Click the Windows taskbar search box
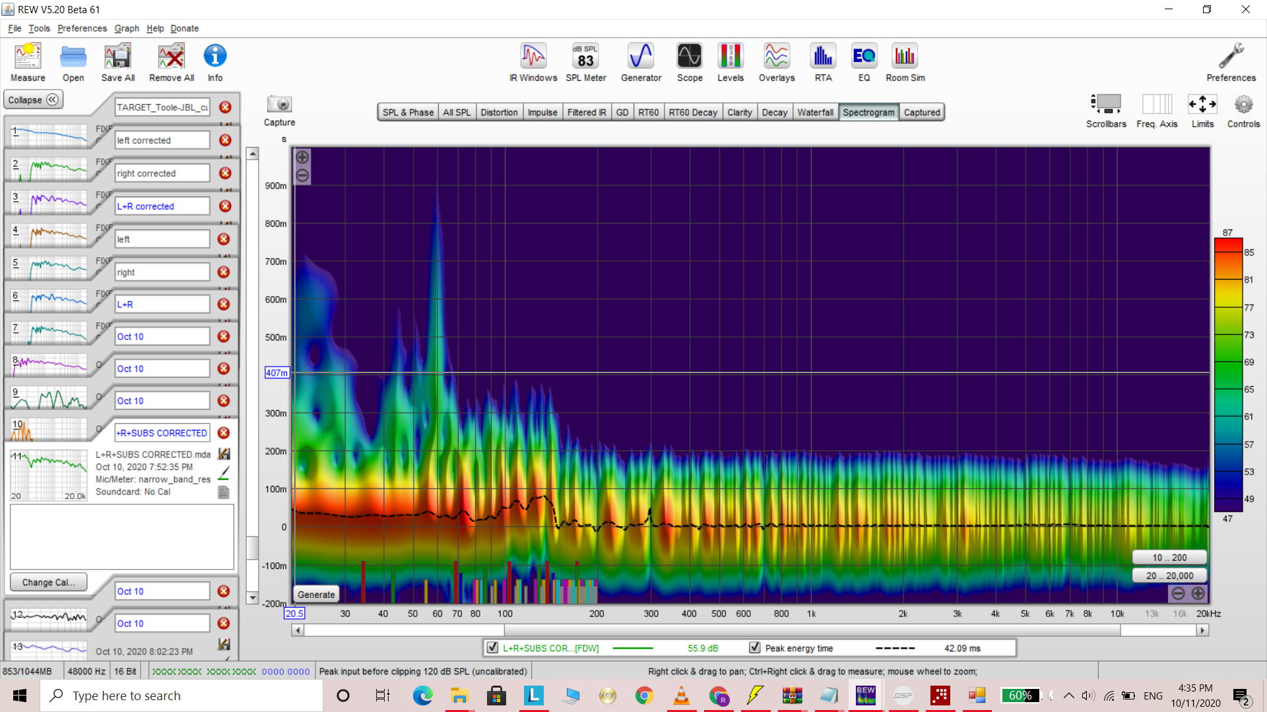The height and width of the screenshot is (712, 1267). 181,696
